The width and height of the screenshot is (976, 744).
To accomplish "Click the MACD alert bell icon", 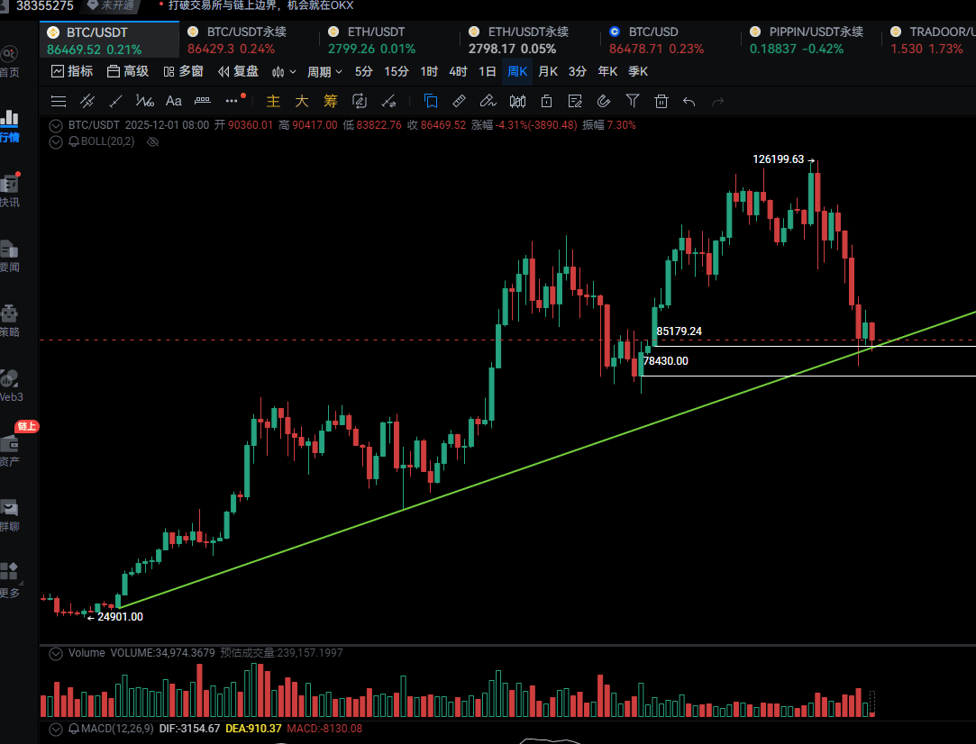I will [74, 728].
